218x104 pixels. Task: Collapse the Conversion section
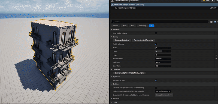111,70
